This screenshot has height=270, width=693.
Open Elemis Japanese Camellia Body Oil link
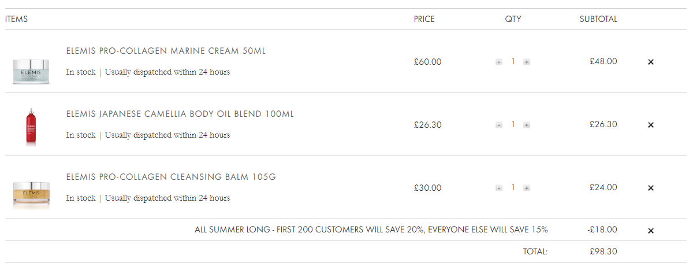click(x=180, y=114)
